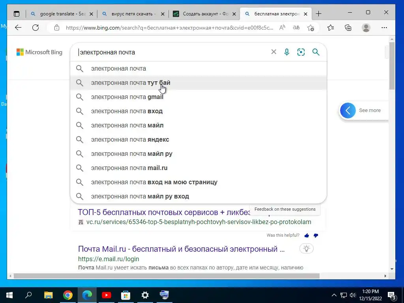The width and height of the screenshot is (404, 303).
Task: Switch to the Создать аккаунт tab
Action: (204, 14)
